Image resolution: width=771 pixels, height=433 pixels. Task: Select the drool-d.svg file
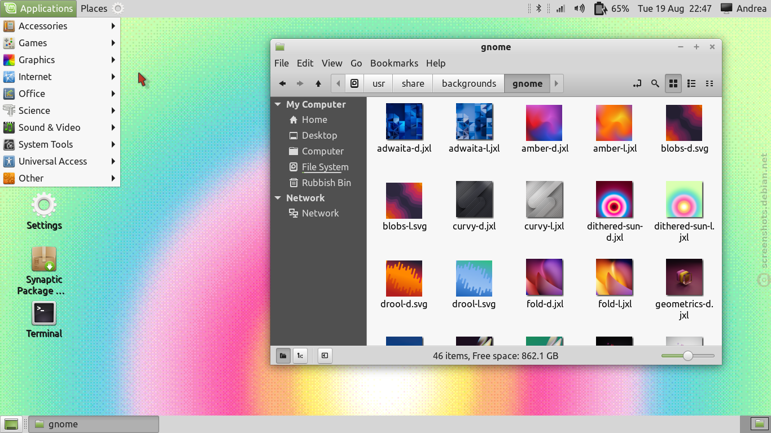click(x=404, y=284)
